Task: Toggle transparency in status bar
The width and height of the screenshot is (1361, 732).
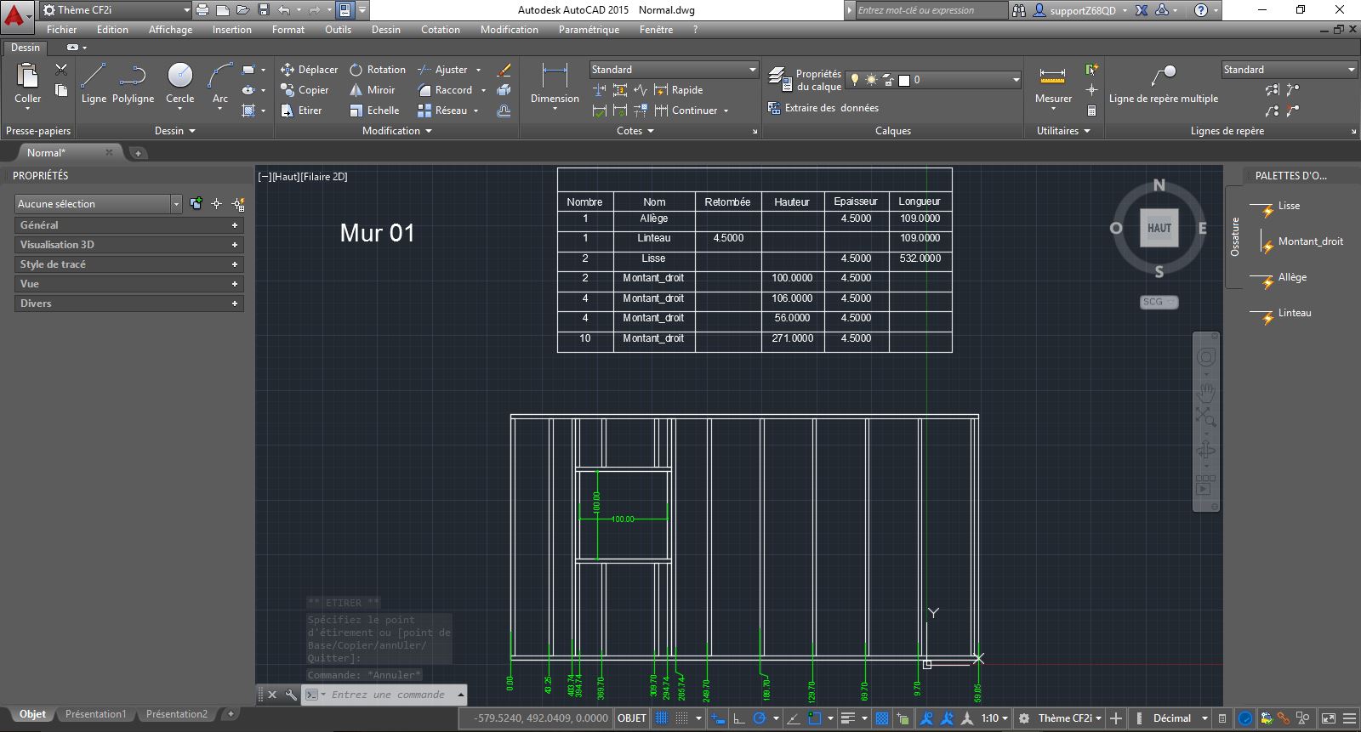Action: (x=882, y=718)
